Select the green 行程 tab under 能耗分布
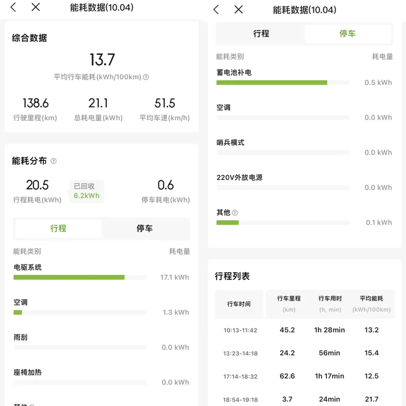The image size is (406, 406). coord(58,229)
